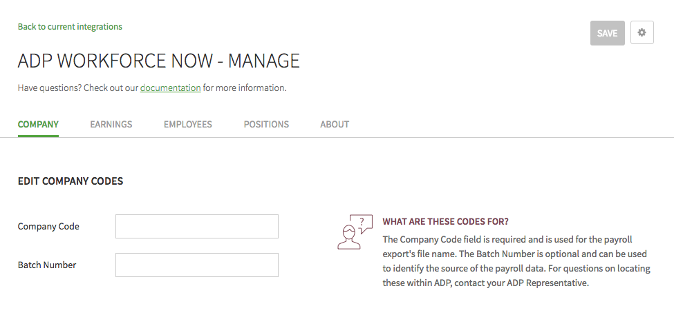Open the ABOUT tab
674x326 pixels.
pos(335,124)
